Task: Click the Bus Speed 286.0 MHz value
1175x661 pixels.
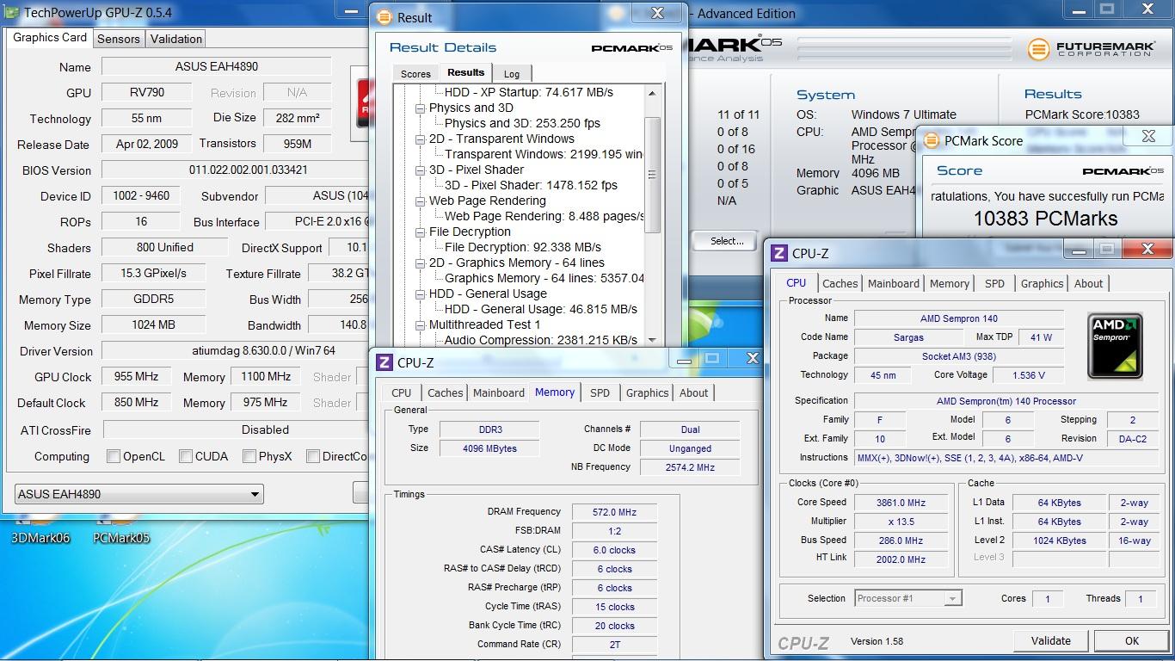Action: [903, 541]
